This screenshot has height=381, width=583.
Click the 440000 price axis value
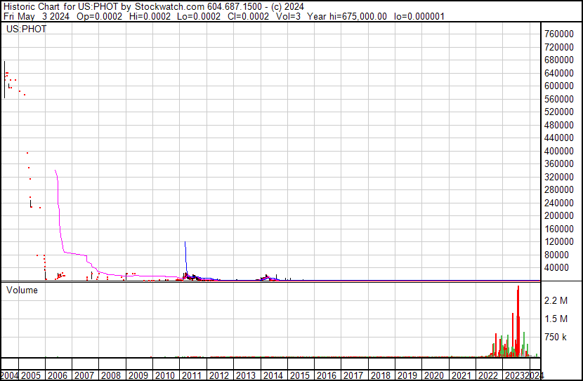559,138
